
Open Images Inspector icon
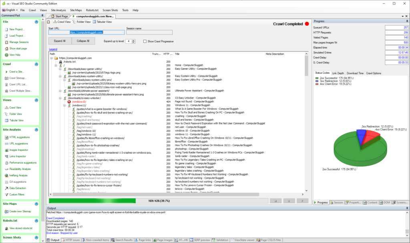click(x=6, y=150)
